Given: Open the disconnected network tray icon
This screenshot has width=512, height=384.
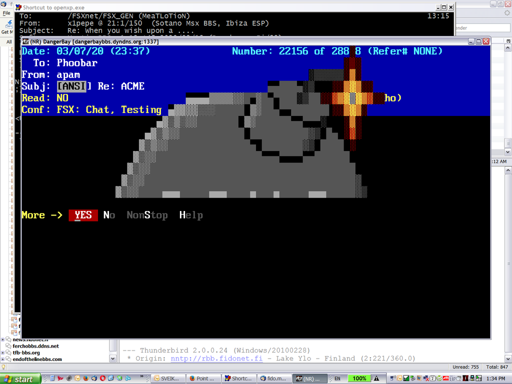Looking at the screenshot, I should click(426, 378).
